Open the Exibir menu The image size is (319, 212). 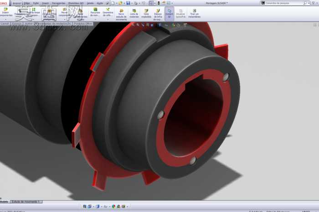tap(36, 3)
